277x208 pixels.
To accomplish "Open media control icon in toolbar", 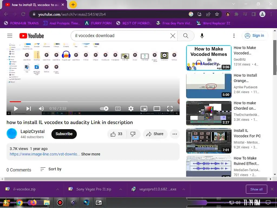I will click(x=245, y=14).
